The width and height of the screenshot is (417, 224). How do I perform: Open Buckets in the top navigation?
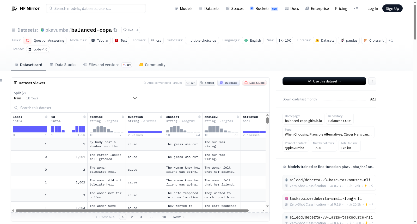coord(264,9)
